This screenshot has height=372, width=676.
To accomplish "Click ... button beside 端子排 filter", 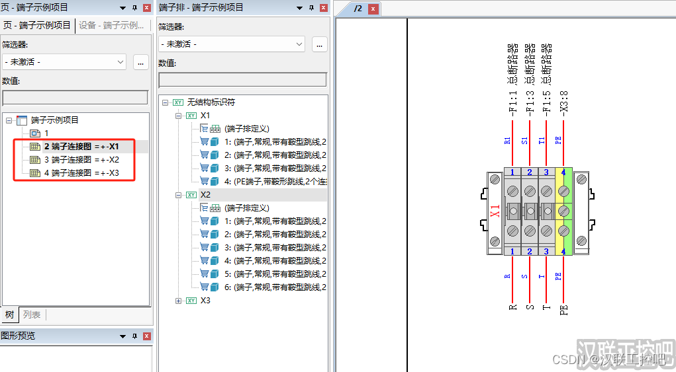I will [319, 44].
